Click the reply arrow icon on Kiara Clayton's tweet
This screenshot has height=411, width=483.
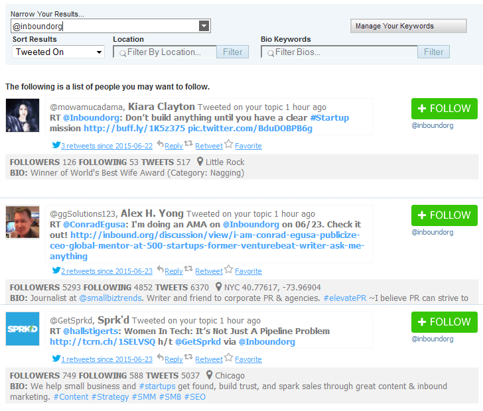(159, 145)
